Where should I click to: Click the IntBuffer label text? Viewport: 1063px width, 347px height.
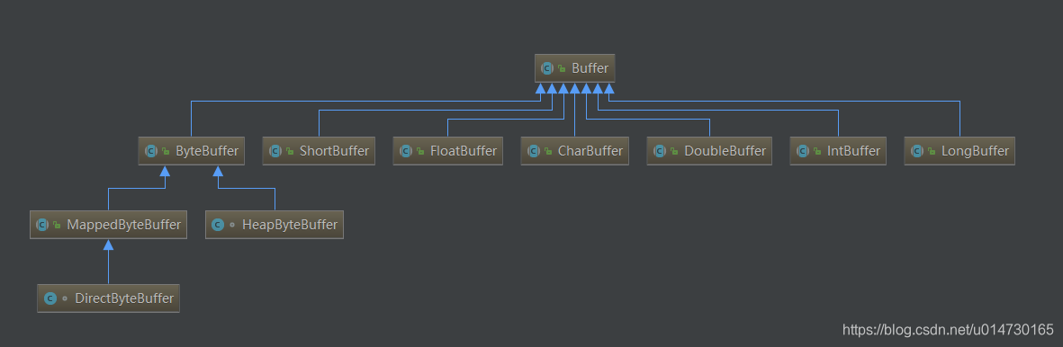coord(853,151)
